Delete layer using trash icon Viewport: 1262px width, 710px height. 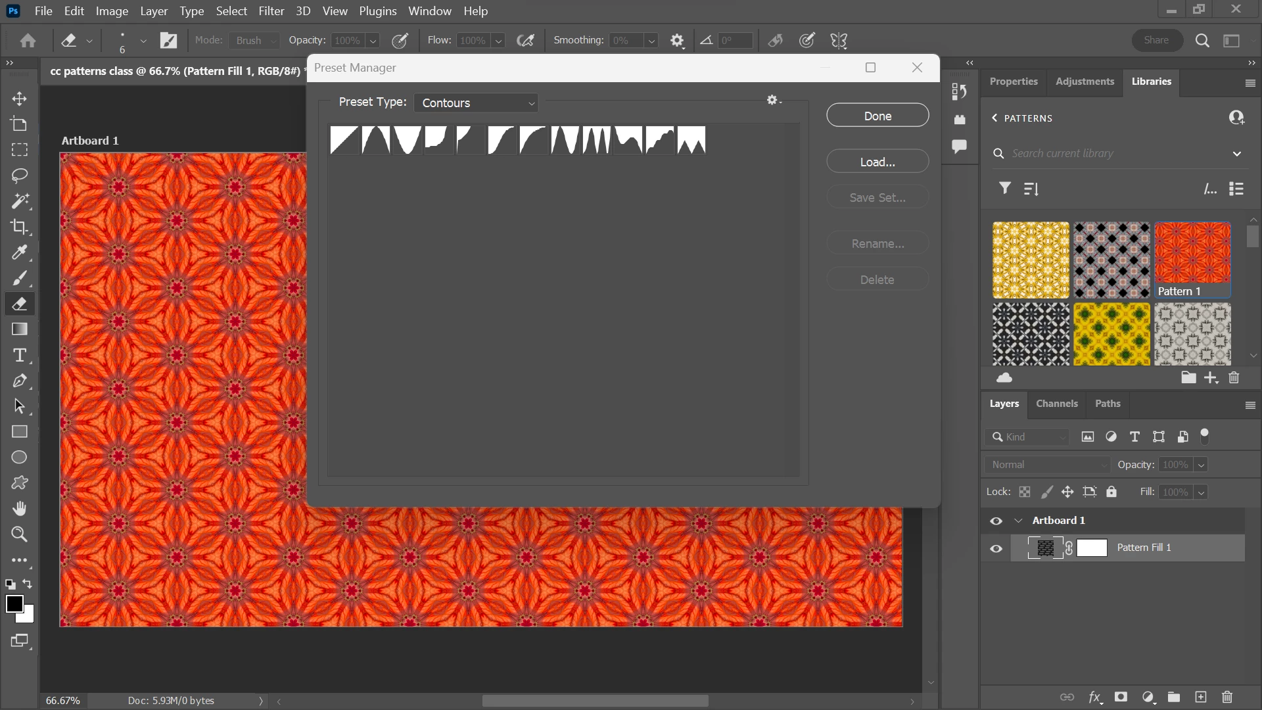point(1227,697)
